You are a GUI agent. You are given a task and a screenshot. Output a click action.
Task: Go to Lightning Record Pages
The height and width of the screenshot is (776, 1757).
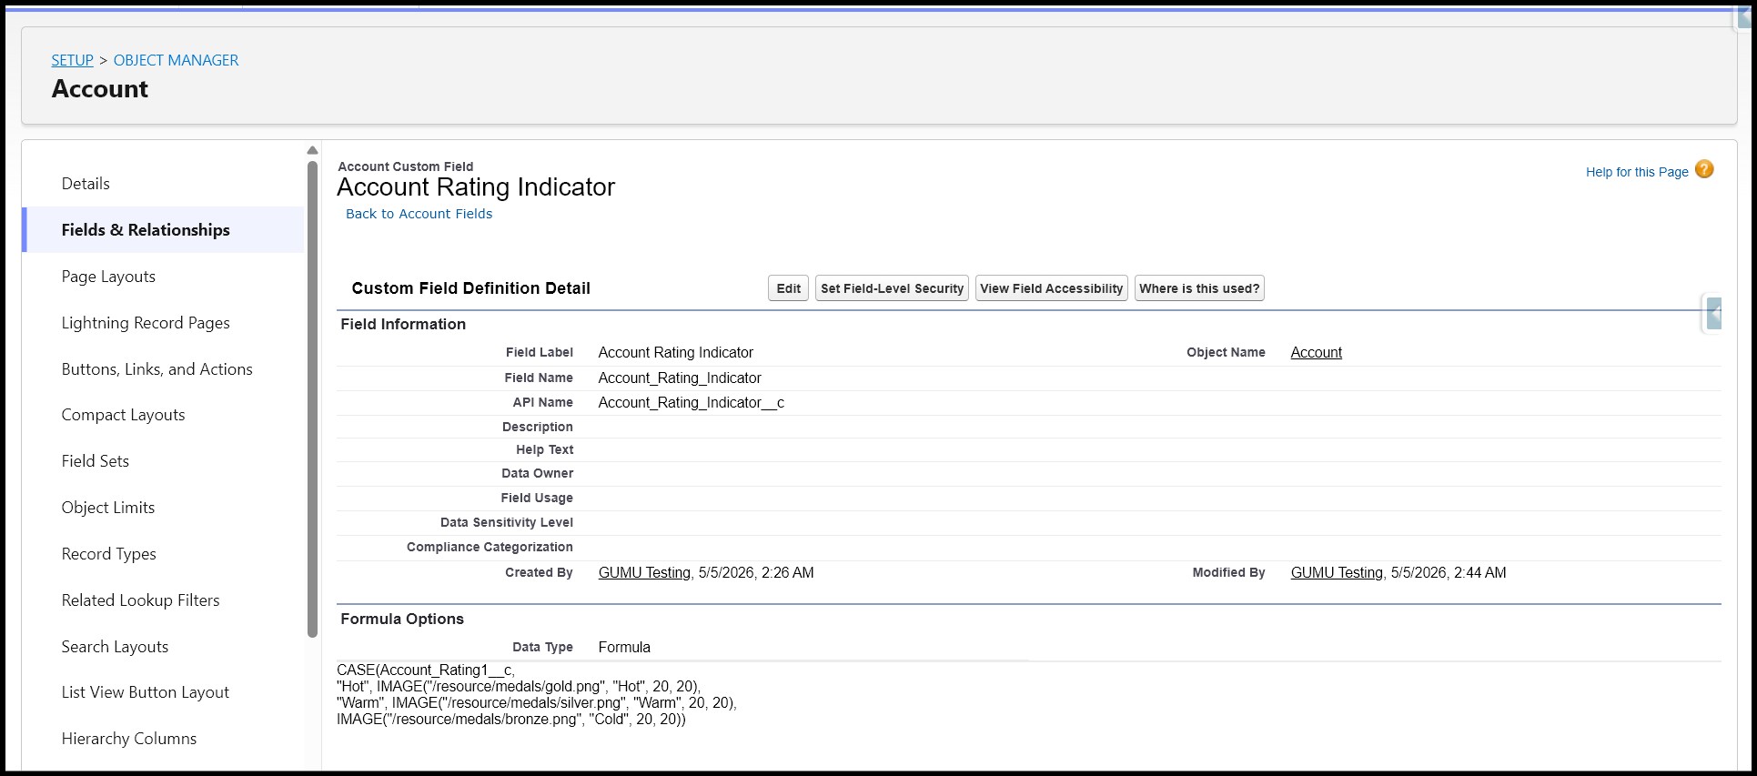tap(146, 323)
